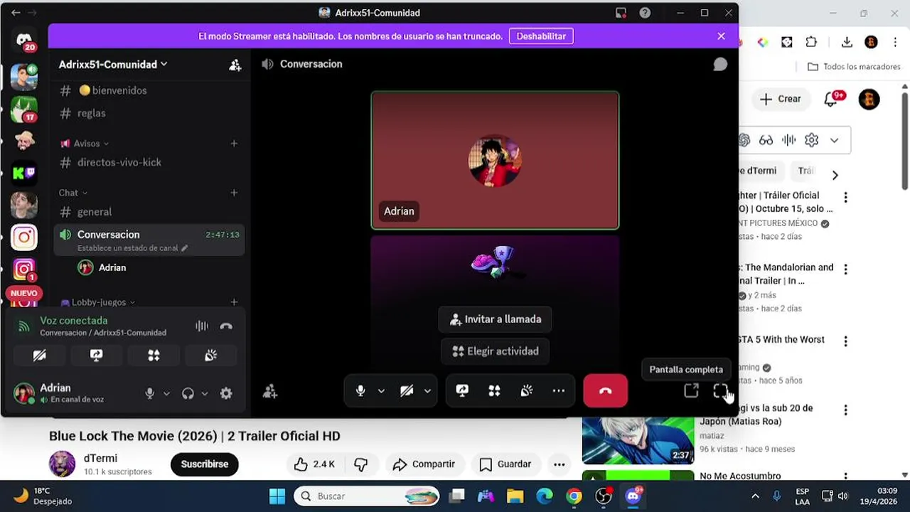Open YouTube notifications bell
The image size is (910, 512).
(x=831, y=100)
